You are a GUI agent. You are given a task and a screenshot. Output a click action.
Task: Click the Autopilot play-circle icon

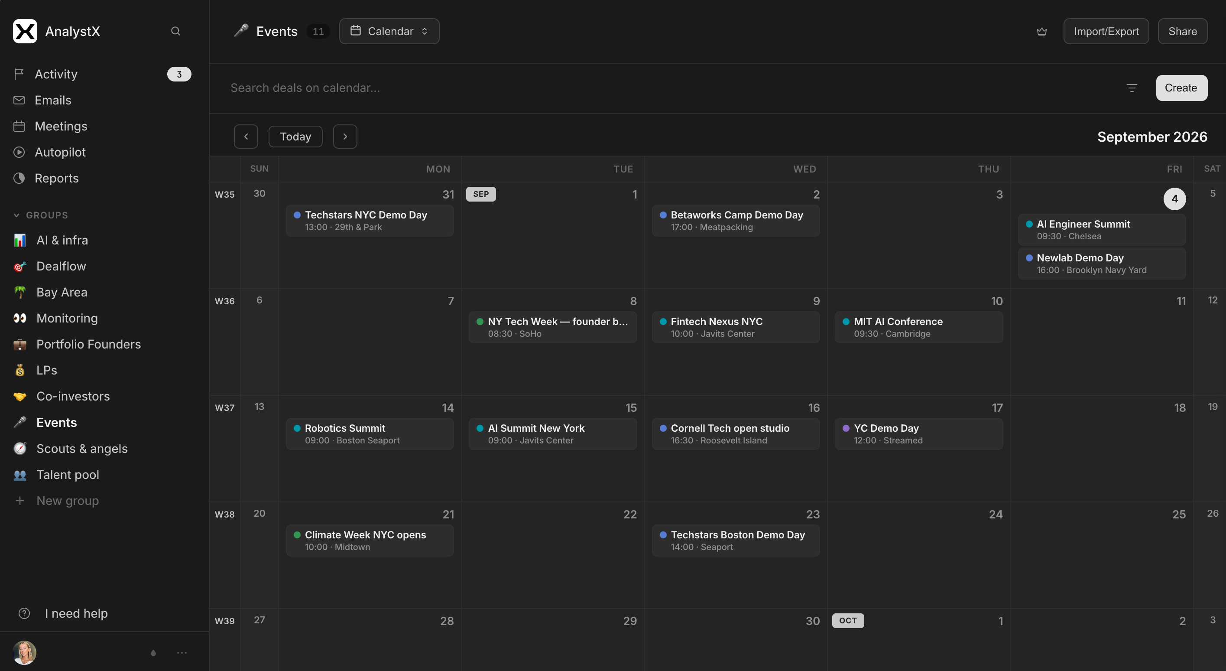(x=19, y=152)
